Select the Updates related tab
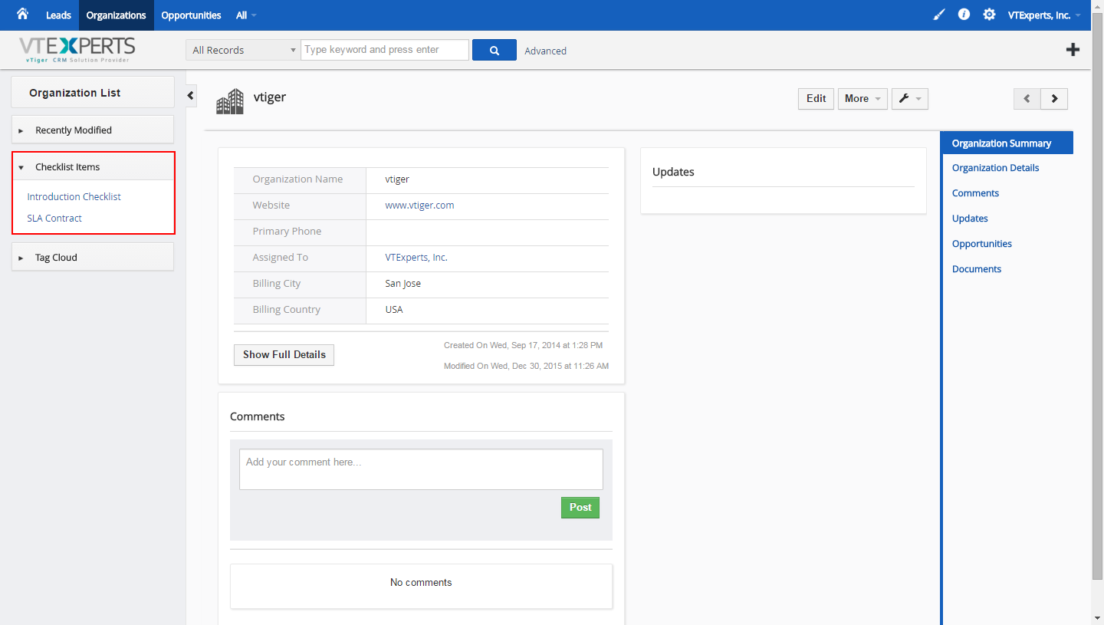1104x625 pixels. tap(970, 219)
